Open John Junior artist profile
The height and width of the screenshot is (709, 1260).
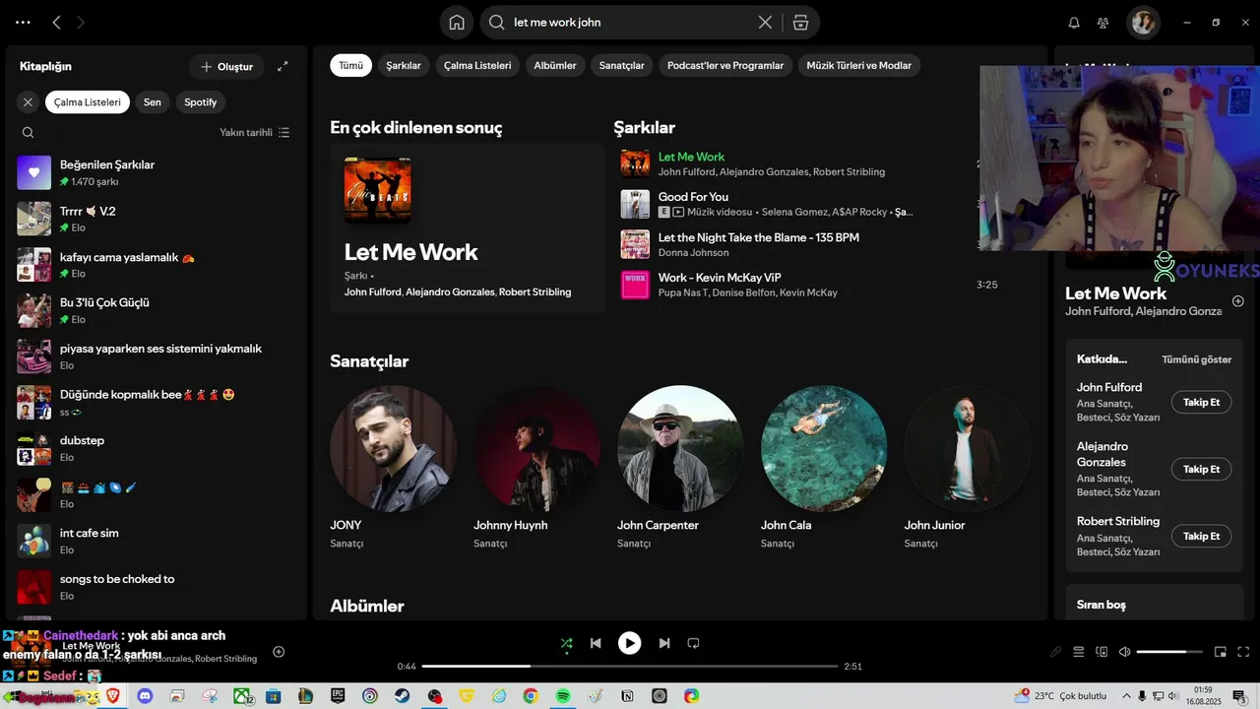968,468
